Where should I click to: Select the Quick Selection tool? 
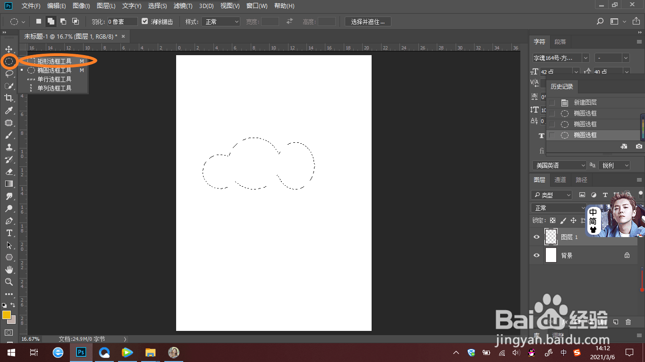point(8,86)
